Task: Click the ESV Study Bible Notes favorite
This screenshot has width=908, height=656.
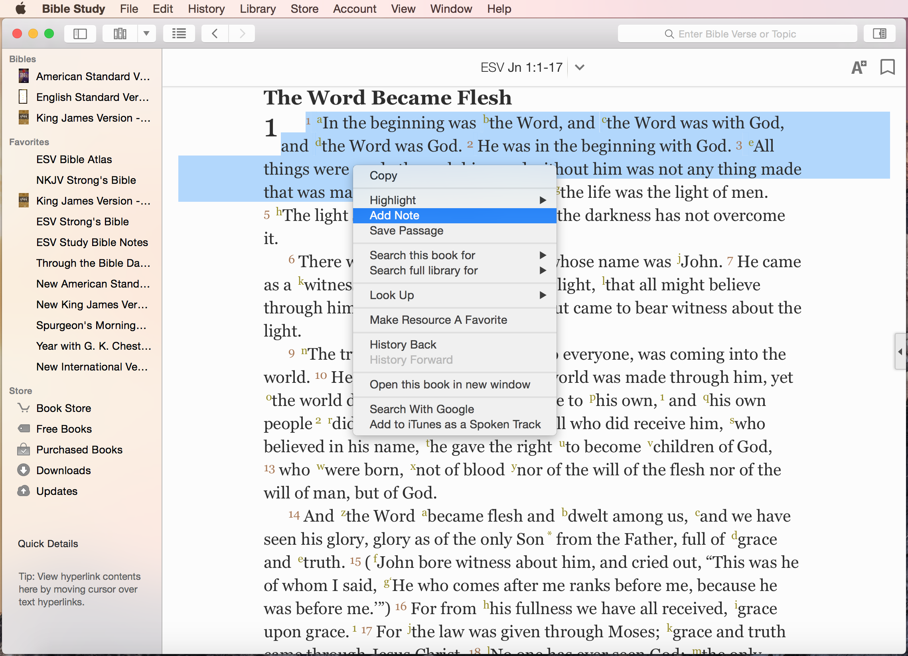Action: click(x=92, y=242)
